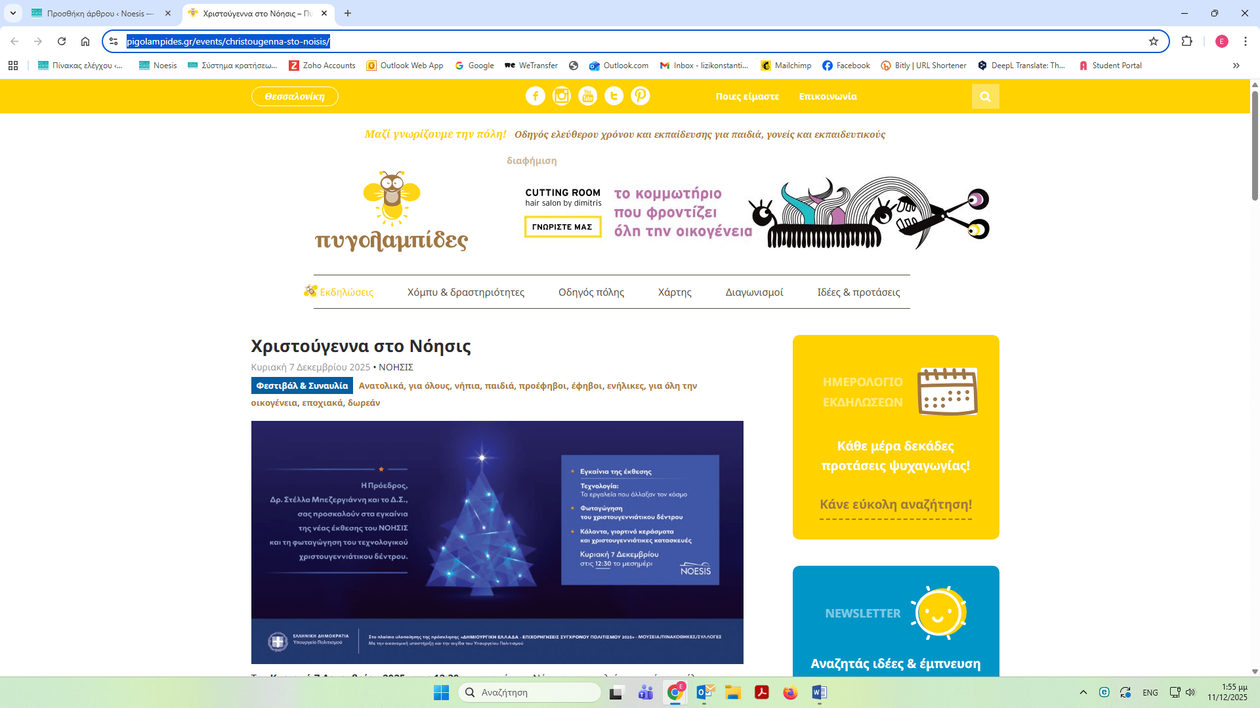Open the Pinterest icon in header

point(640,96)
